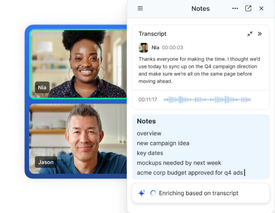Click the loading spinner beside Enriching text

coord(153,193)
